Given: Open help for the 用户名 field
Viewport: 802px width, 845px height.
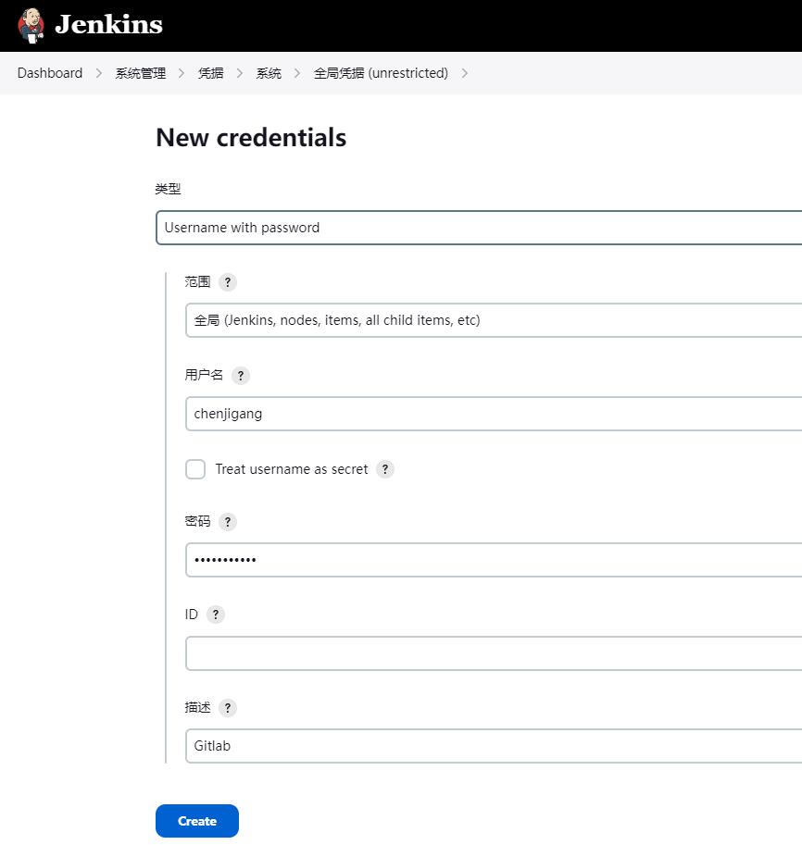Looking at the screenshot, I should point(240,376).
